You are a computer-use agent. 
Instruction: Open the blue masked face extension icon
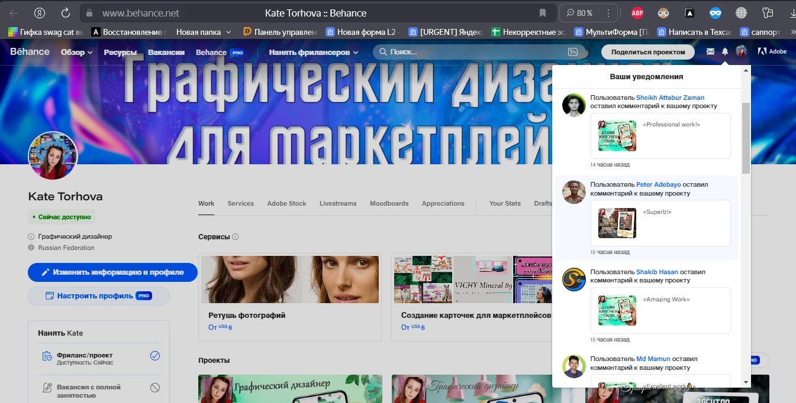(716, 13)
